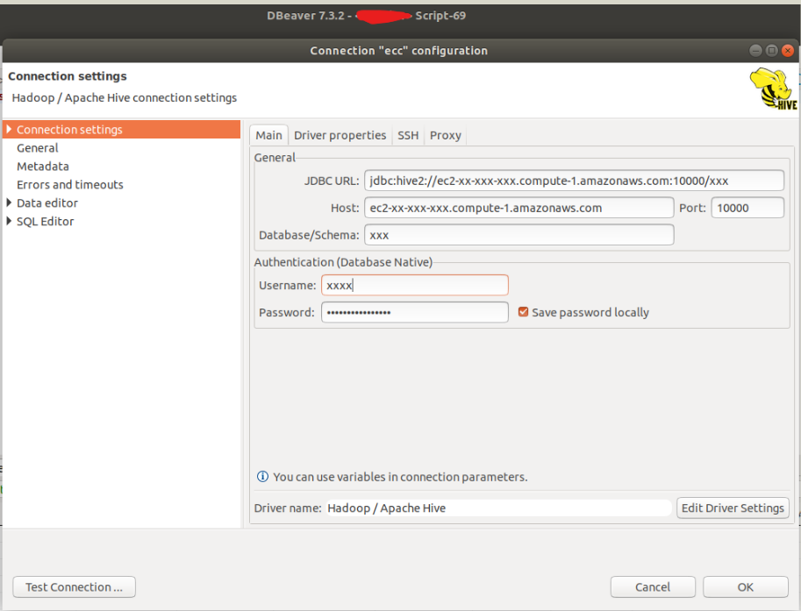Collapse the Connection settings tree entry

pos(9,129)
